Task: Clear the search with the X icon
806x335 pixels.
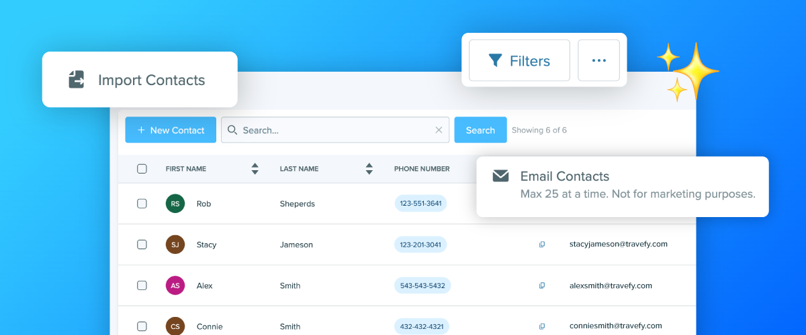Action: [x=439, y=130]
